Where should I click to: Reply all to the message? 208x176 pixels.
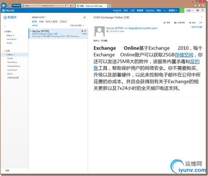tap(179, 23)
